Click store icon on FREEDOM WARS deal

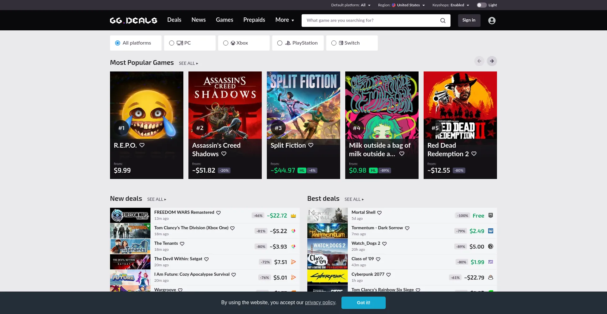point(293,216)
